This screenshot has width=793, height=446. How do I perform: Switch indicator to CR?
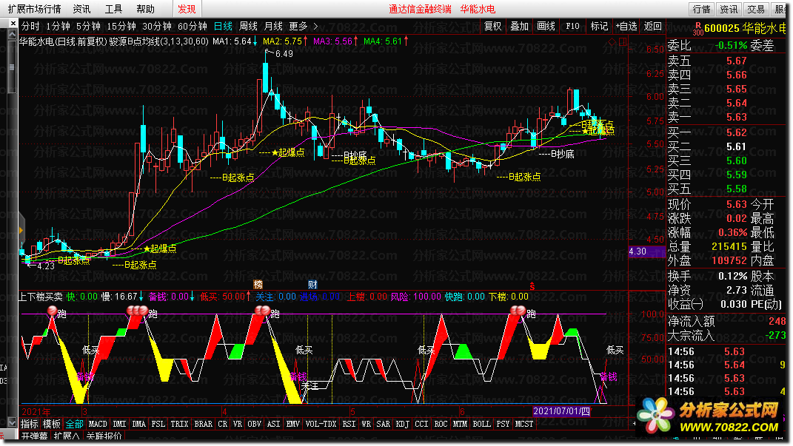pyautogui.click(x=223, y=424)
